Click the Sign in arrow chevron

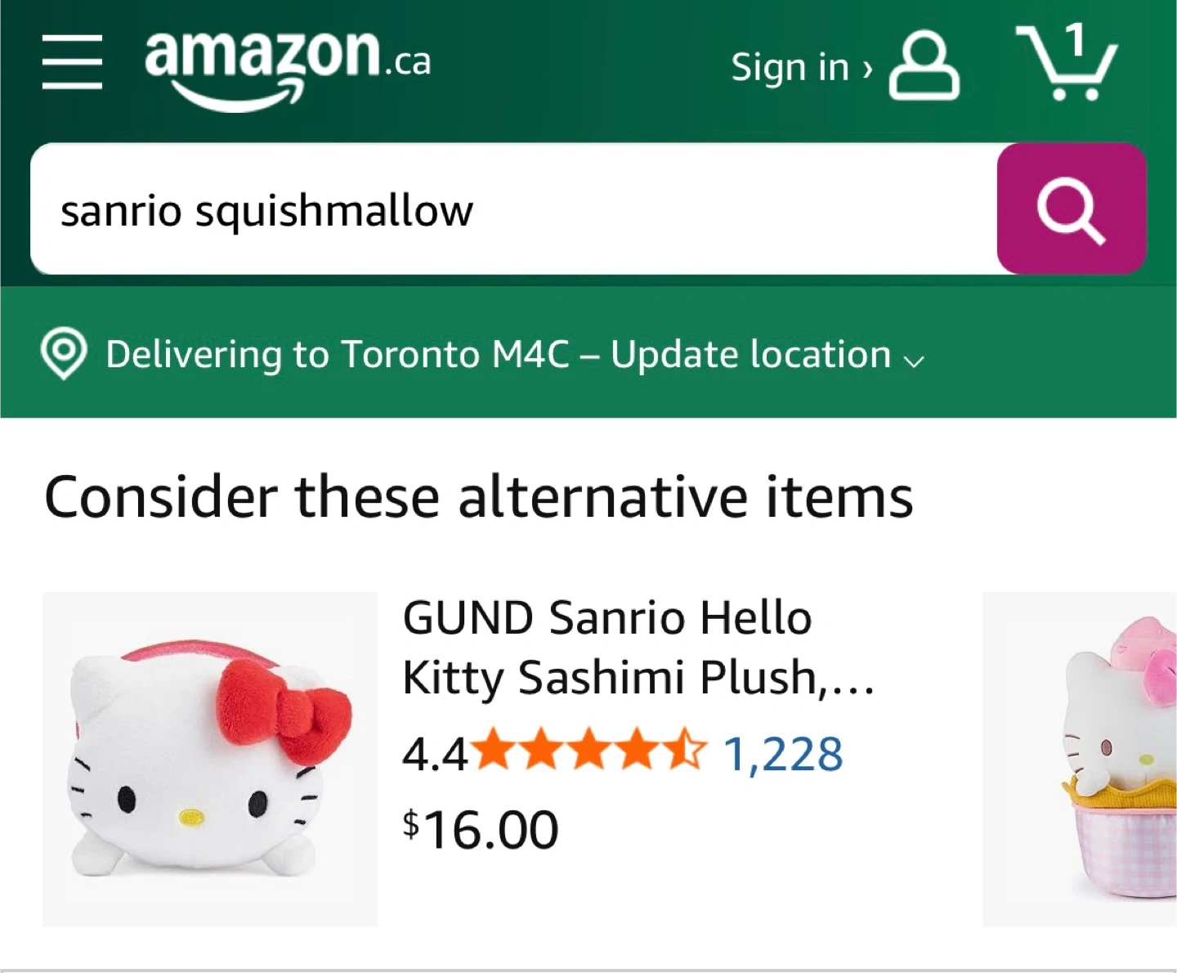coord(868,69)
